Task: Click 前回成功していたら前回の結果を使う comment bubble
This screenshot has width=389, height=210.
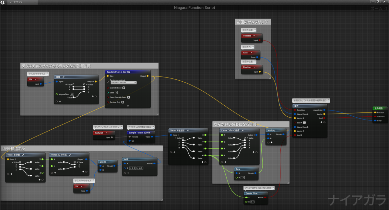Action: 311,100
